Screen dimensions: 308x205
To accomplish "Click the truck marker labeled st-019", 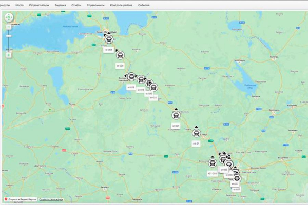I will 131,77.
